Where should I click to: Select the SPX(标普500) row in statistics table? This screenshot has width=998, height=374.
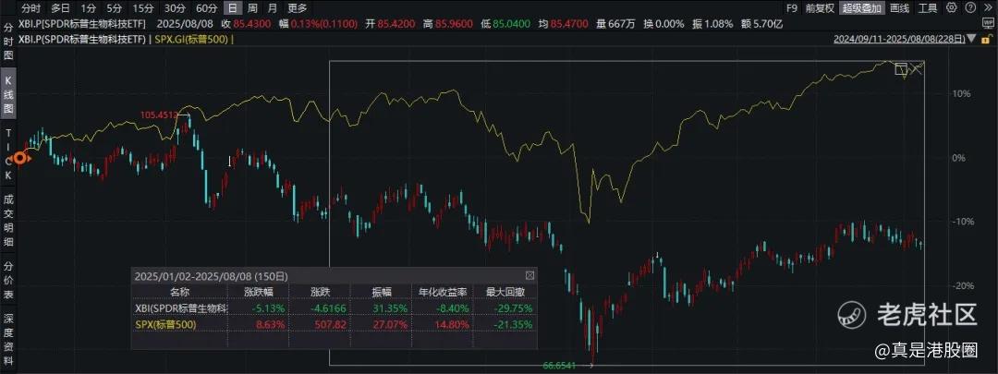(x=333, y=324)
